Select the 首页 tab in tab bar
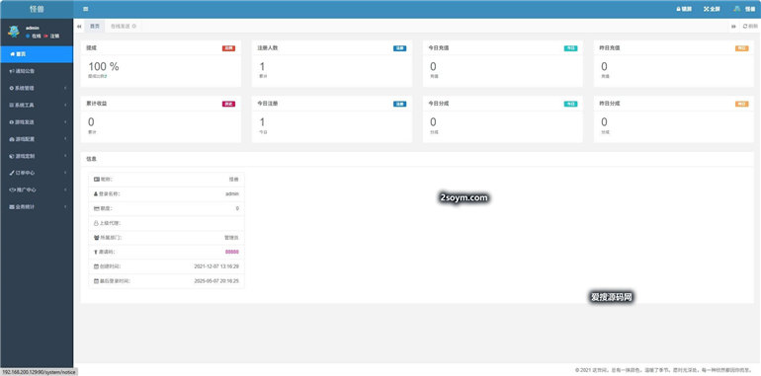Image resolution: width=761 pixels, height=376 pixels. click(95, 27)
